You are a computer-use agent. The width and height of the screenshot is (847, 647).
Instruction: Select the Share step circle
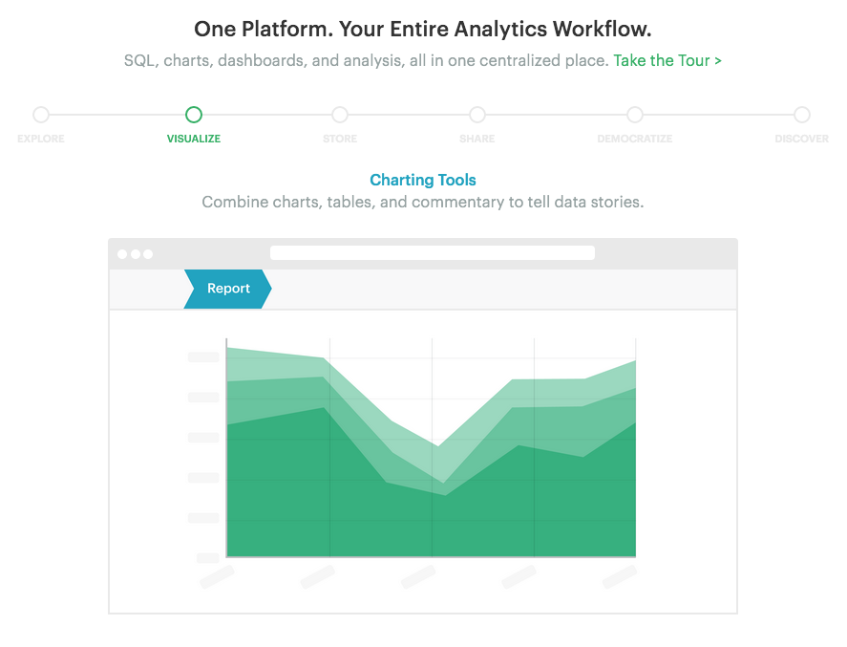pyautogui.click(x=477, y=115)
